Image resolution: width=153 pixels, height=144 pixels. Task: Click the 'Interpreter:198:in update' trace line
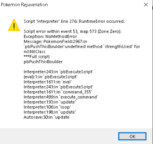click(x=50, y=112)
